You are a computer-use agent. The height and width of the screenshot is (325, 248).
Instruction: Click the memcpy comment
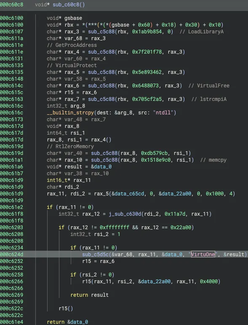click(x=213, y=160)
